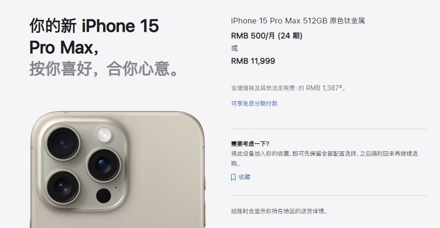This screenshot has width=440, height=228.
Task: Click the 需要考虑一下? heading
Action: (250, 144)
